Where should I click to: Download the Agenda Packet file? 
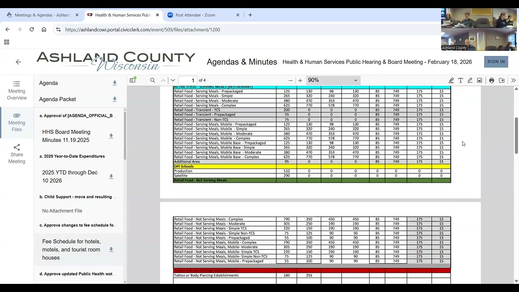pos(115,99)
